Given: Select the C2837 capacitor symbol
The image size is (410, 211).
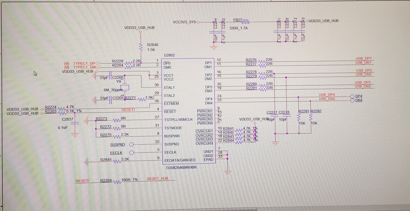Looking at the screenshot, I should [x=75, y=123].
